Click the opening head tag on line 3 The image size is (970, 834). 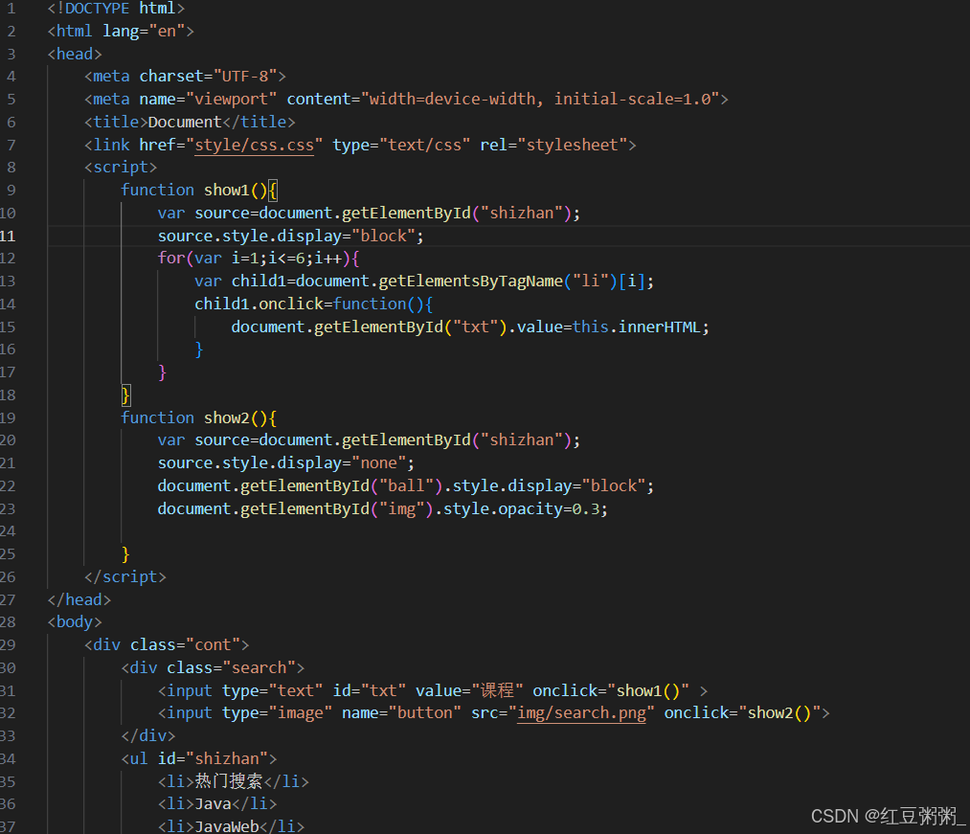point(75,54)
